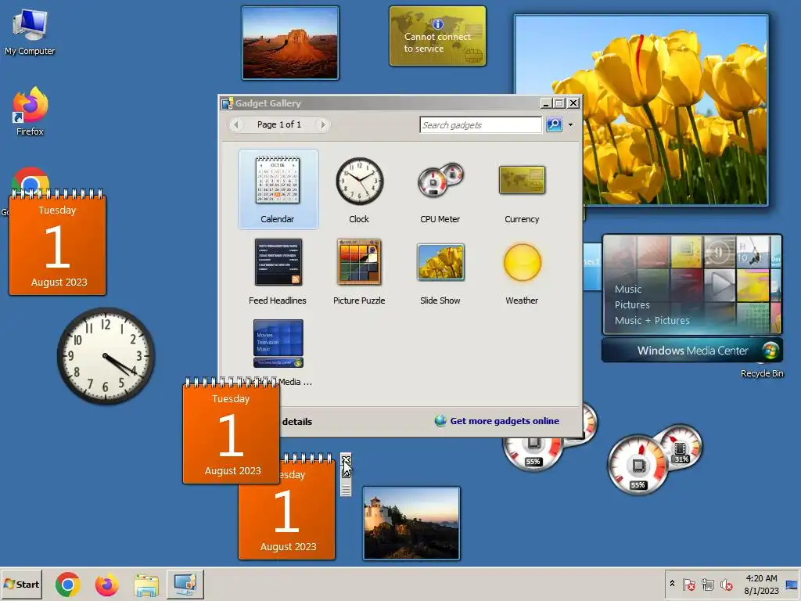Viewport: 801px width, 601px height.
Task: Open the My Computer desktop icon
Action: (x=30, y=32)
